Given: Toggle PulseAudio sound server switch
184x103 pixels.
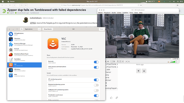Looking at the screenshot, I should click(x=96, y=96).
